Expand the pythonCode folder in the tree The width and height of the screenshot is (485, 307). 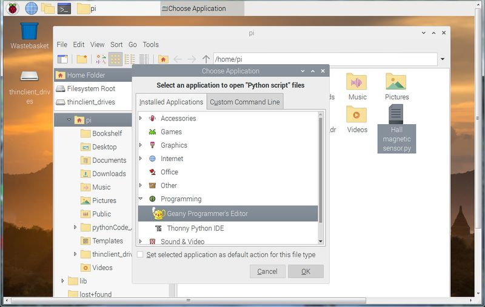[75, 227]
